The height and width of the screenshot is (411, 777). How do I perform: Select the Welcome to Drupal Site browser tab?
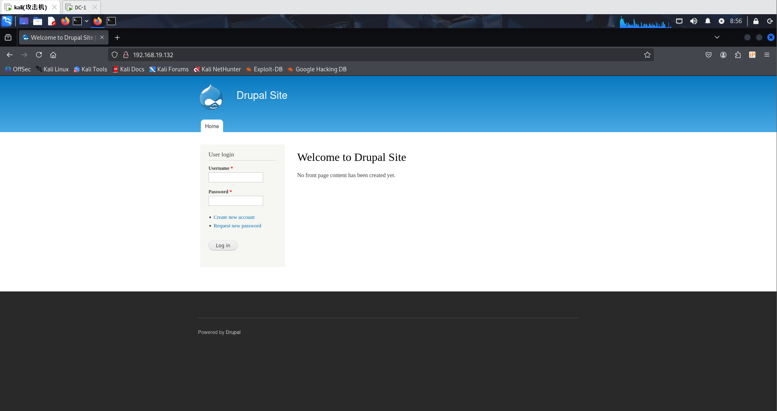coord(63,38)
